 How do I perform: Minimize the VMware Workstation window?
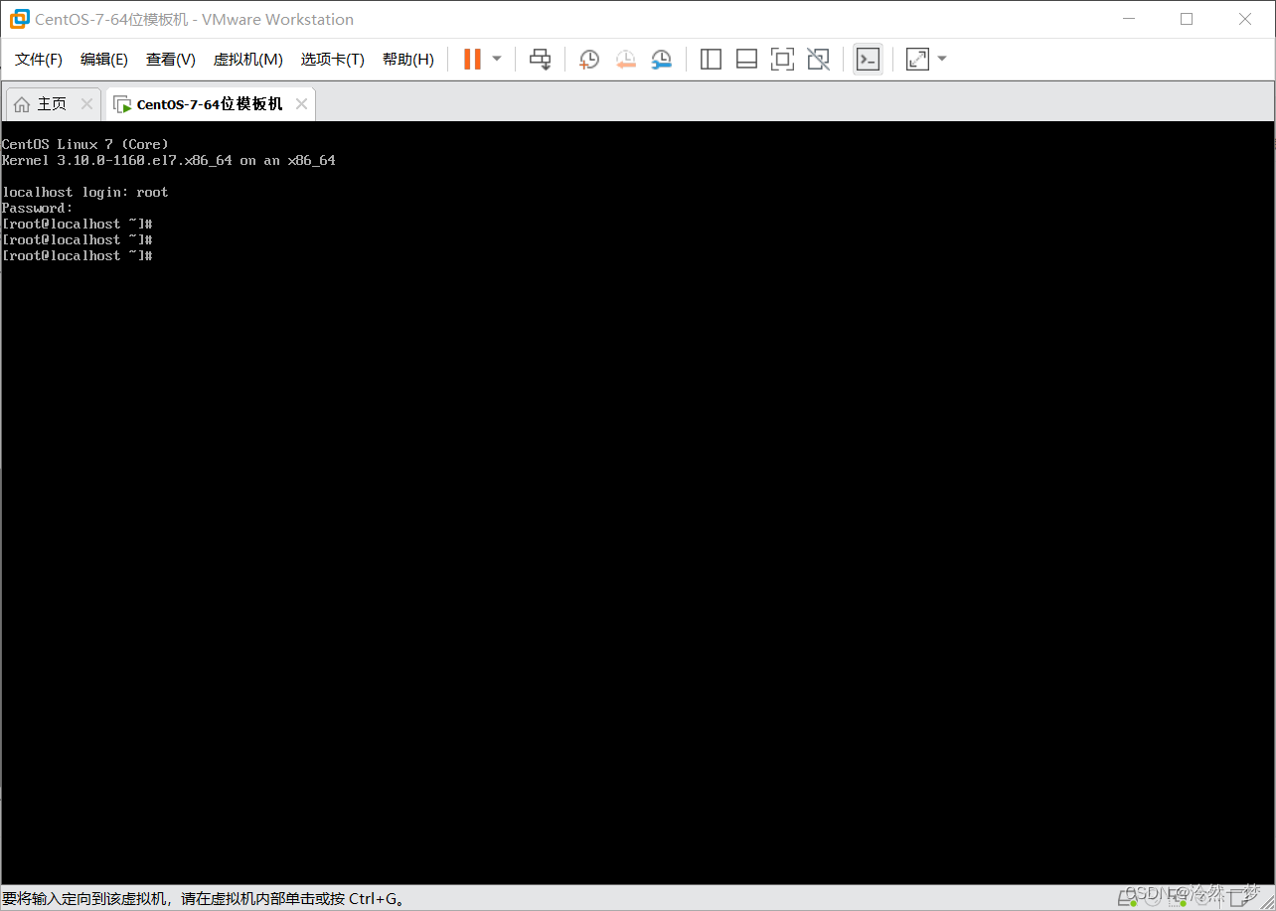pyautogui.click(x=1129, y=19)
